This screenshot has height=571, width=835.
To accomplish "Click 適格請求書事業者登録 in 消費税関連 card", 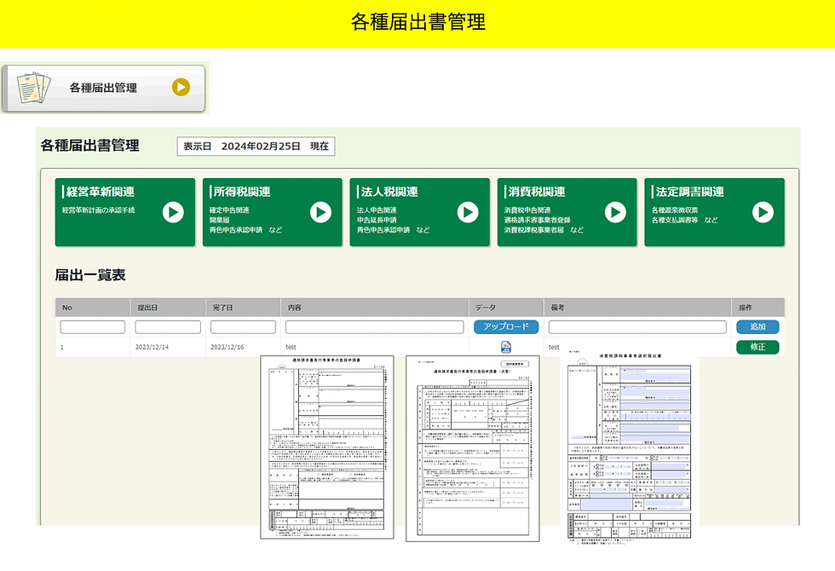I will pyautogui.click(x=538, y=220).
